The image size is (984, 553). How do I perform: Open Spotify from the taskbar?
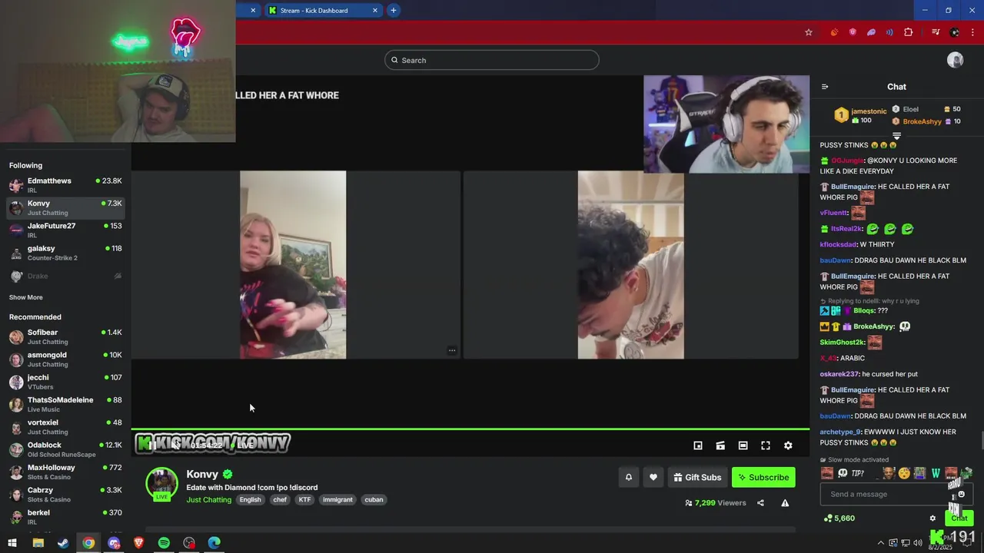coord(164,543)
